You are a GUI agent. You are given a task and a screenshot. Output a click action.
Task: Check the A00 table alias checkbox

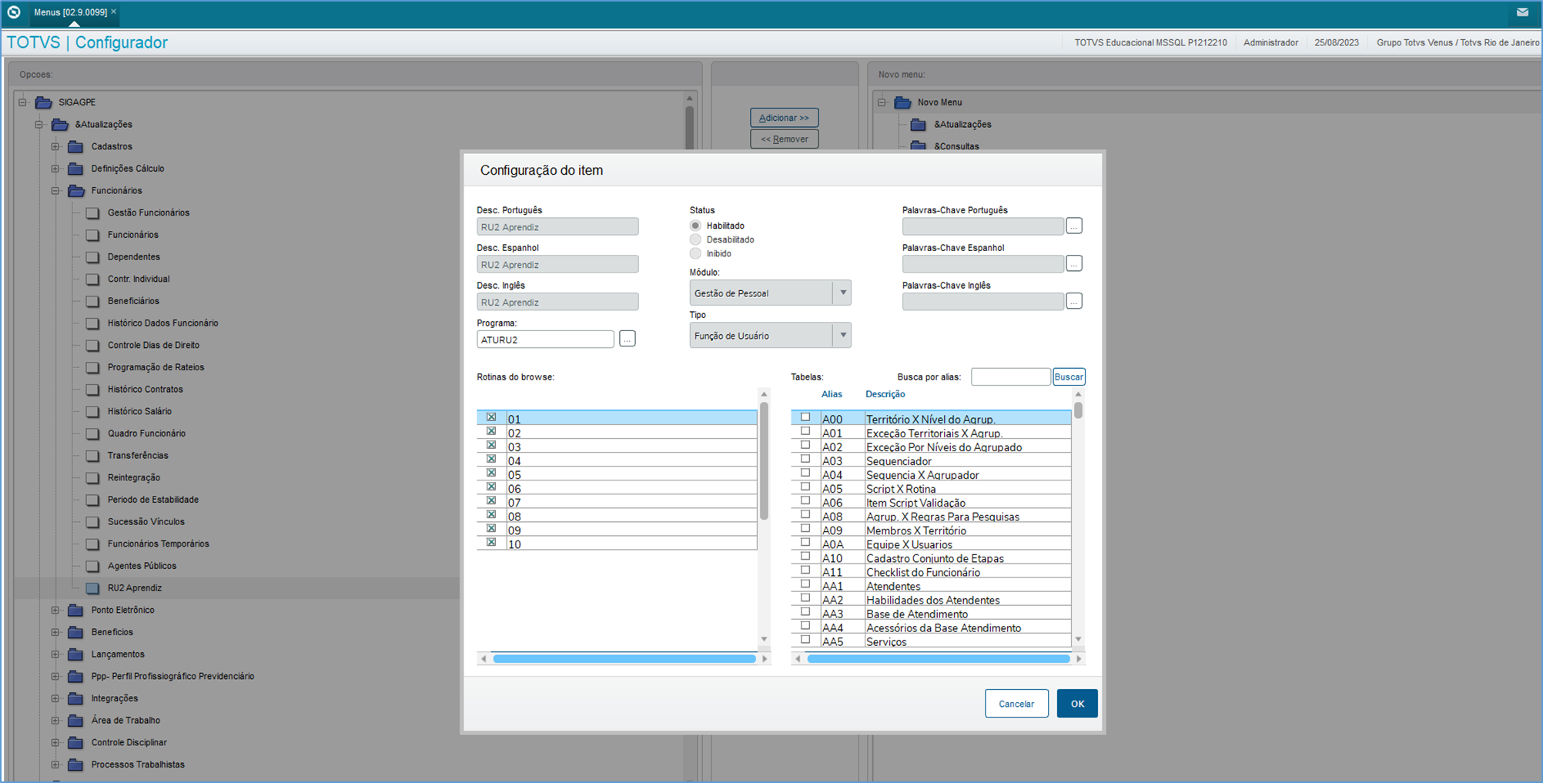(x=805, y=417)
